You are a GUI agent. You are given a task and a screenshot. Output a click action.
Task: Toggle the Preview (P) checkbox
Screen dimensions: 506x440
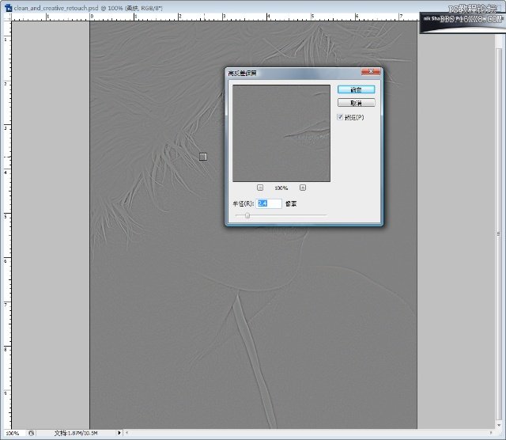point(340,117)
